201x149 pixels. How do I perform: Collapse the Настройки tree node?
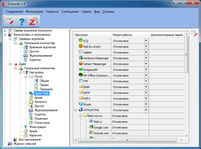pos(20,72)
